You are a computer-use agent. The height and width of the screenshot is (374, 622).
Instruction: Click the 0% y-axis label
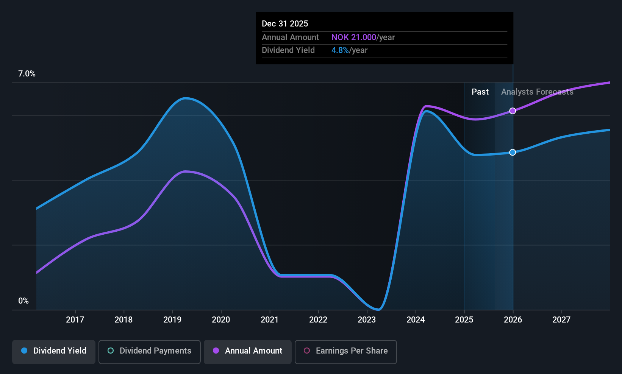click(23, 301)
